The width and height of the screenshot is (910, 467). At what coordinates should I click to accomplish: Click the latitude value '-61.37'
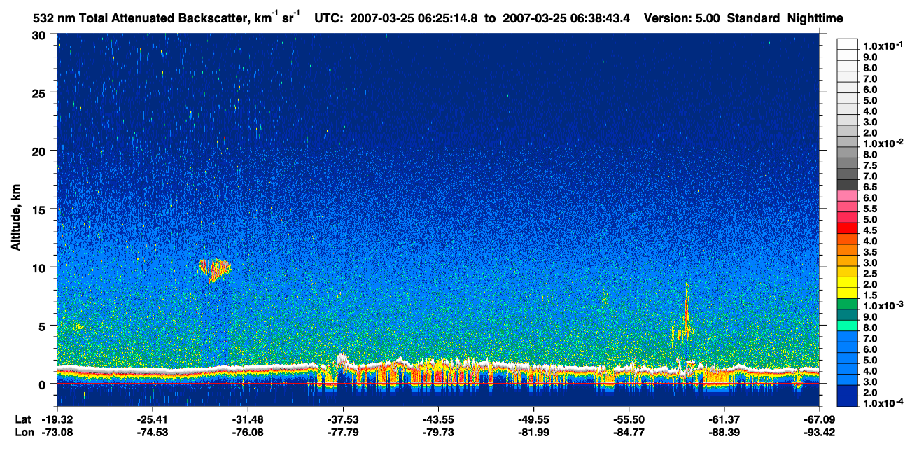click(x=724, y=419)
